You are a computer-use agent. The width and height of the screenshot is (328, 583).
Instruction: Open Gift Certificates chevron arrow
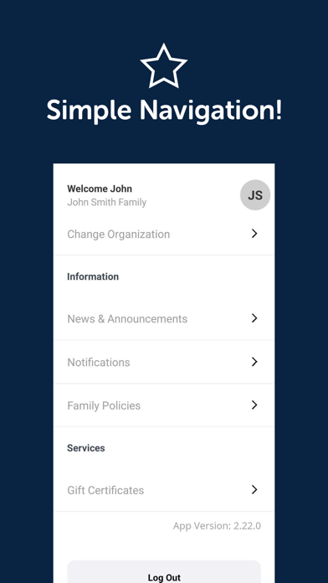pyautogui.click(x=254, y=490)
